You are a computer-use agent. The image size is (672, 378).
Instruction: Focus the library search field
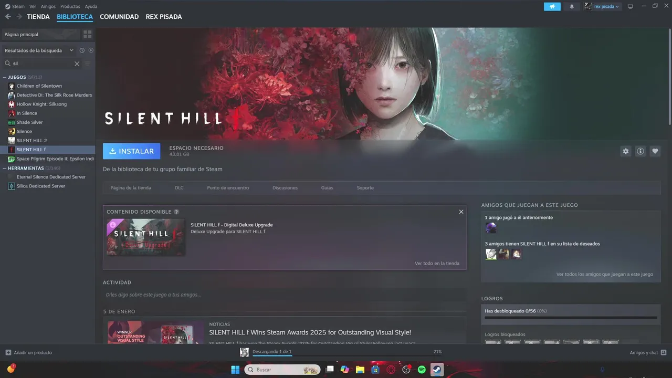tap(42, 64)
